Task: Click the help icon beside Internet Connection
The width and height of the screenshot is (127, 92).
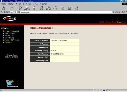Action: [x=53, y=28]
